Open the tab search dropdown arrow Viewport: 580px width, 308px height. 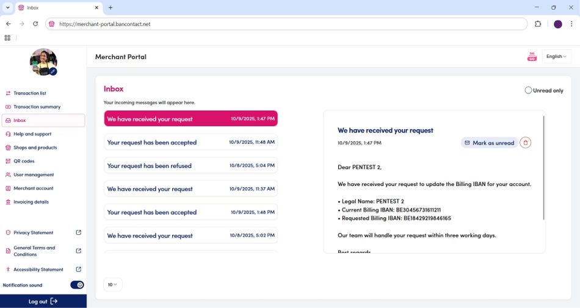tap(8, 7)
